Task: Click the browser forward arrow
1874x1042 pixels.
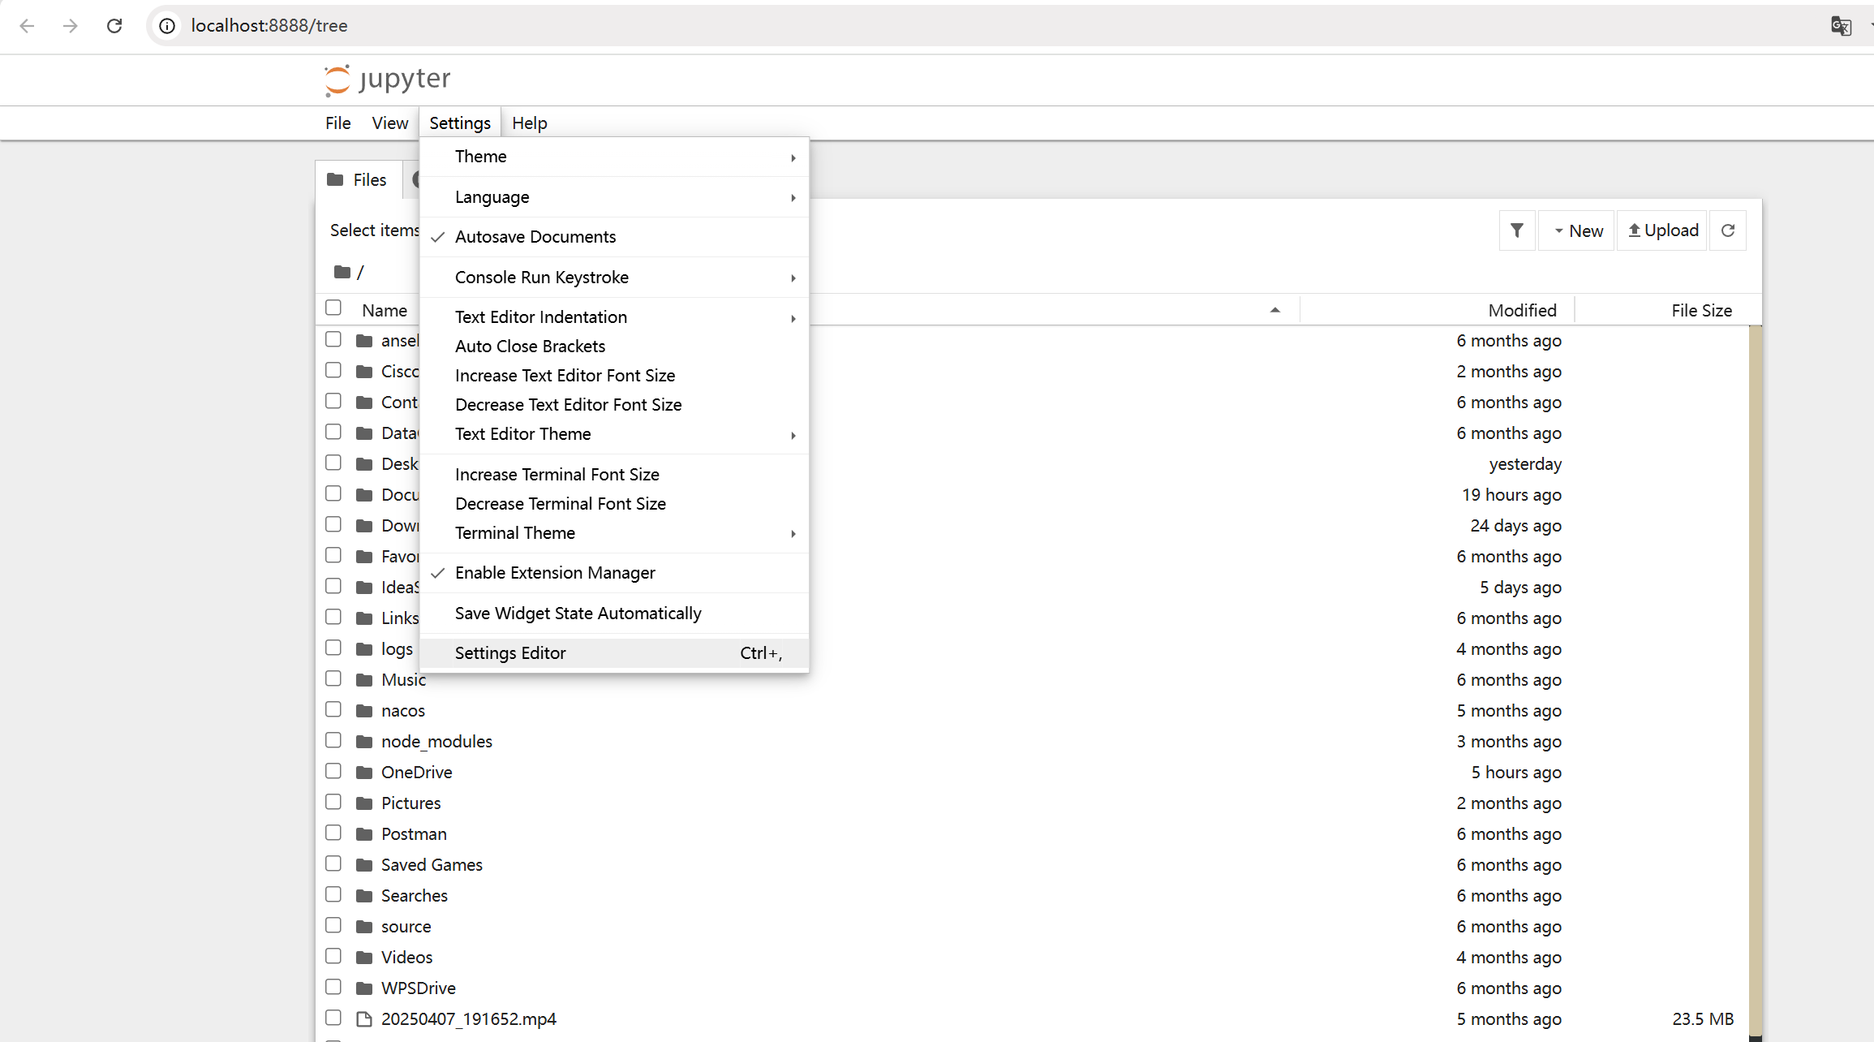Action: click(x=71, y=26)
